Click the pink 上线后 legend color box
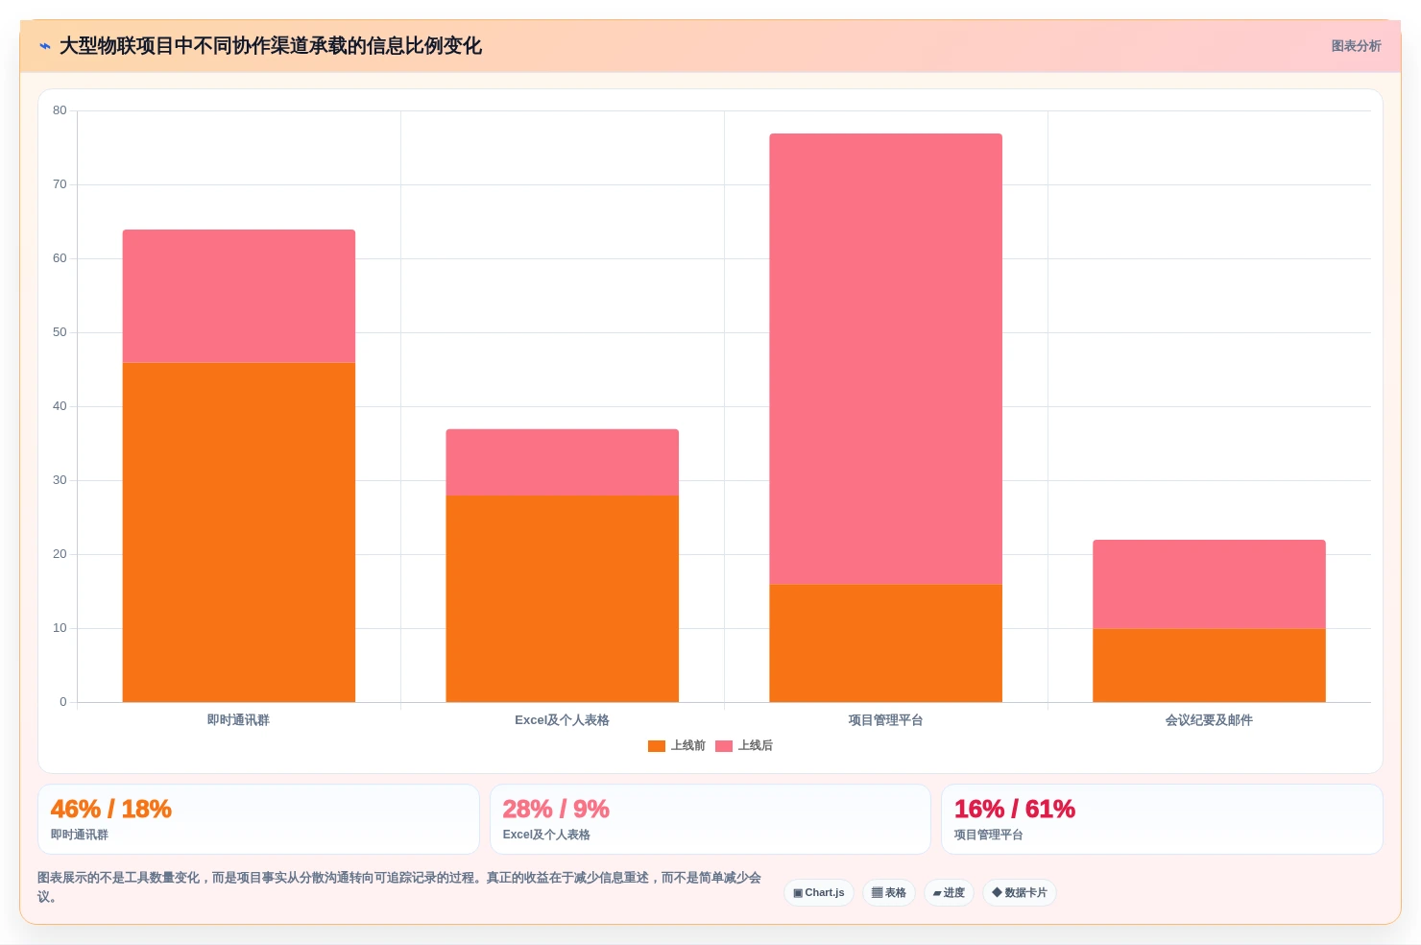 (724, 746)
